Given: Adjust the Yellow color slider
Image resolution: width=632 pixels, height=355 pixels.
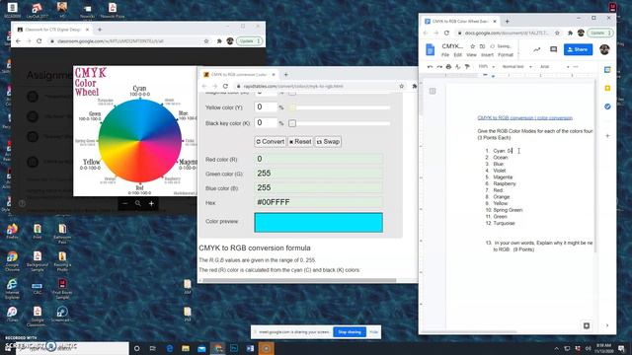Looking at the screenshot, I should 340,107.
